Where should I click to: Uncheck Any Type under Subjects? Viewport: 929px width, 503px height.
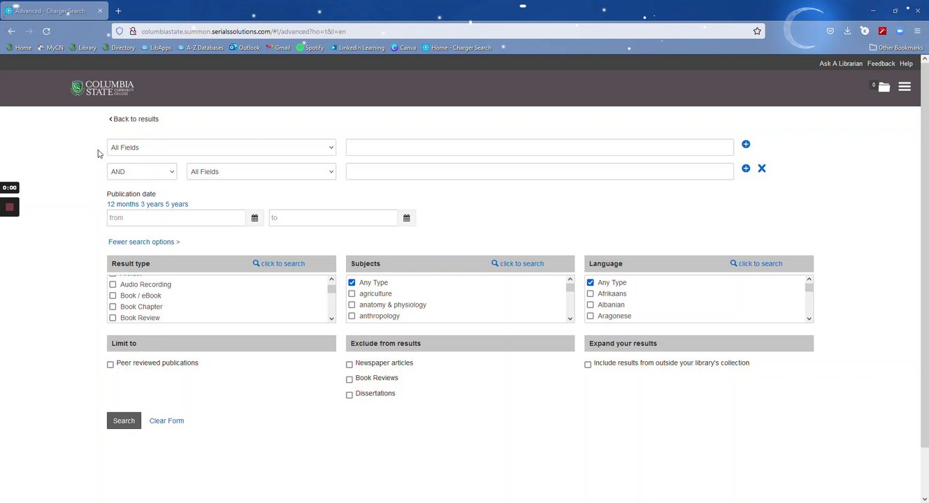(x=352, y=282)
